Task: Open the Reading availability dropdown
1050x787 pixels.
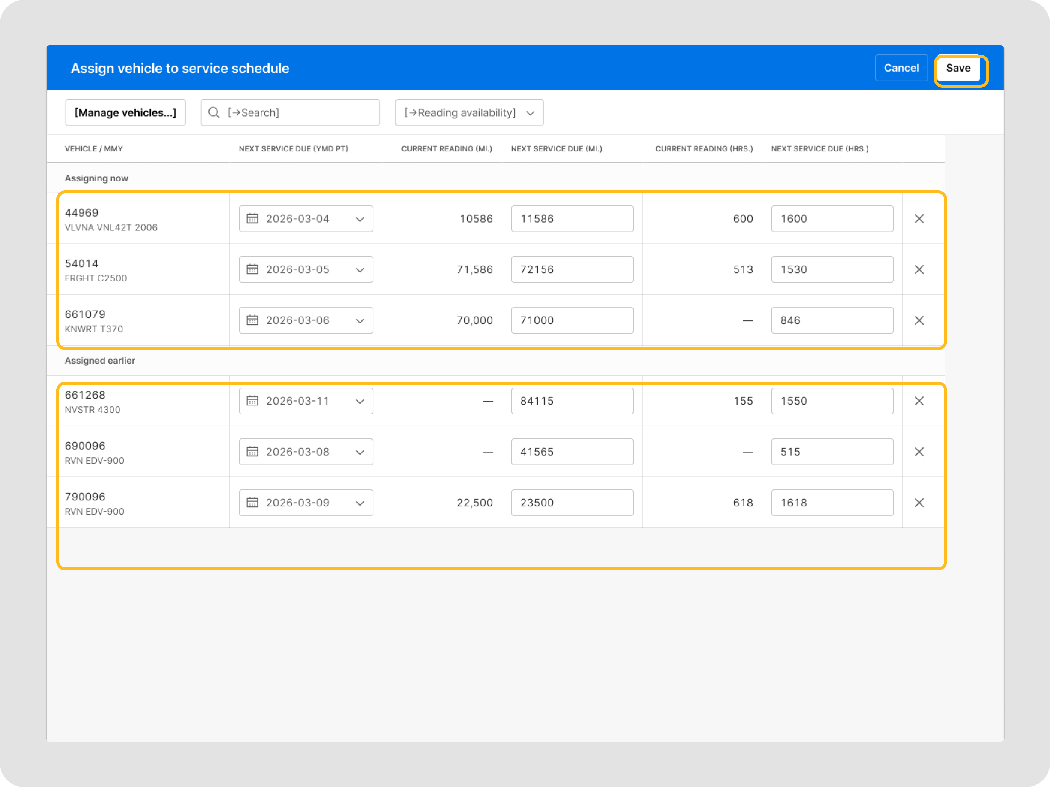Action: (x=468, y=112)
